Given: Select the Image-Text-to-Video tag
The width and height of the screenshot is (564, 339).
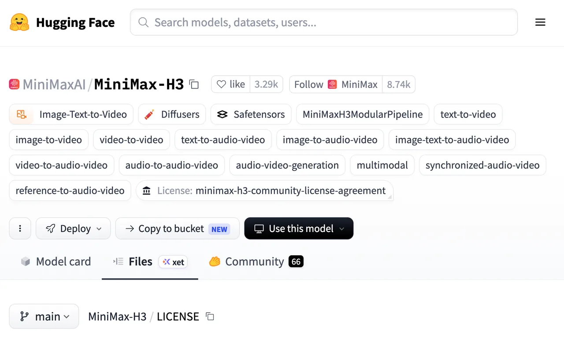Looking at the screenshot, I should 71,114.
